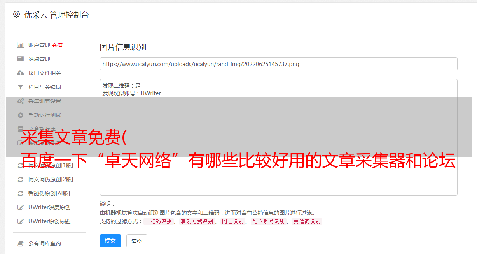Click into the image URL input field

click(x=278, y=64)
